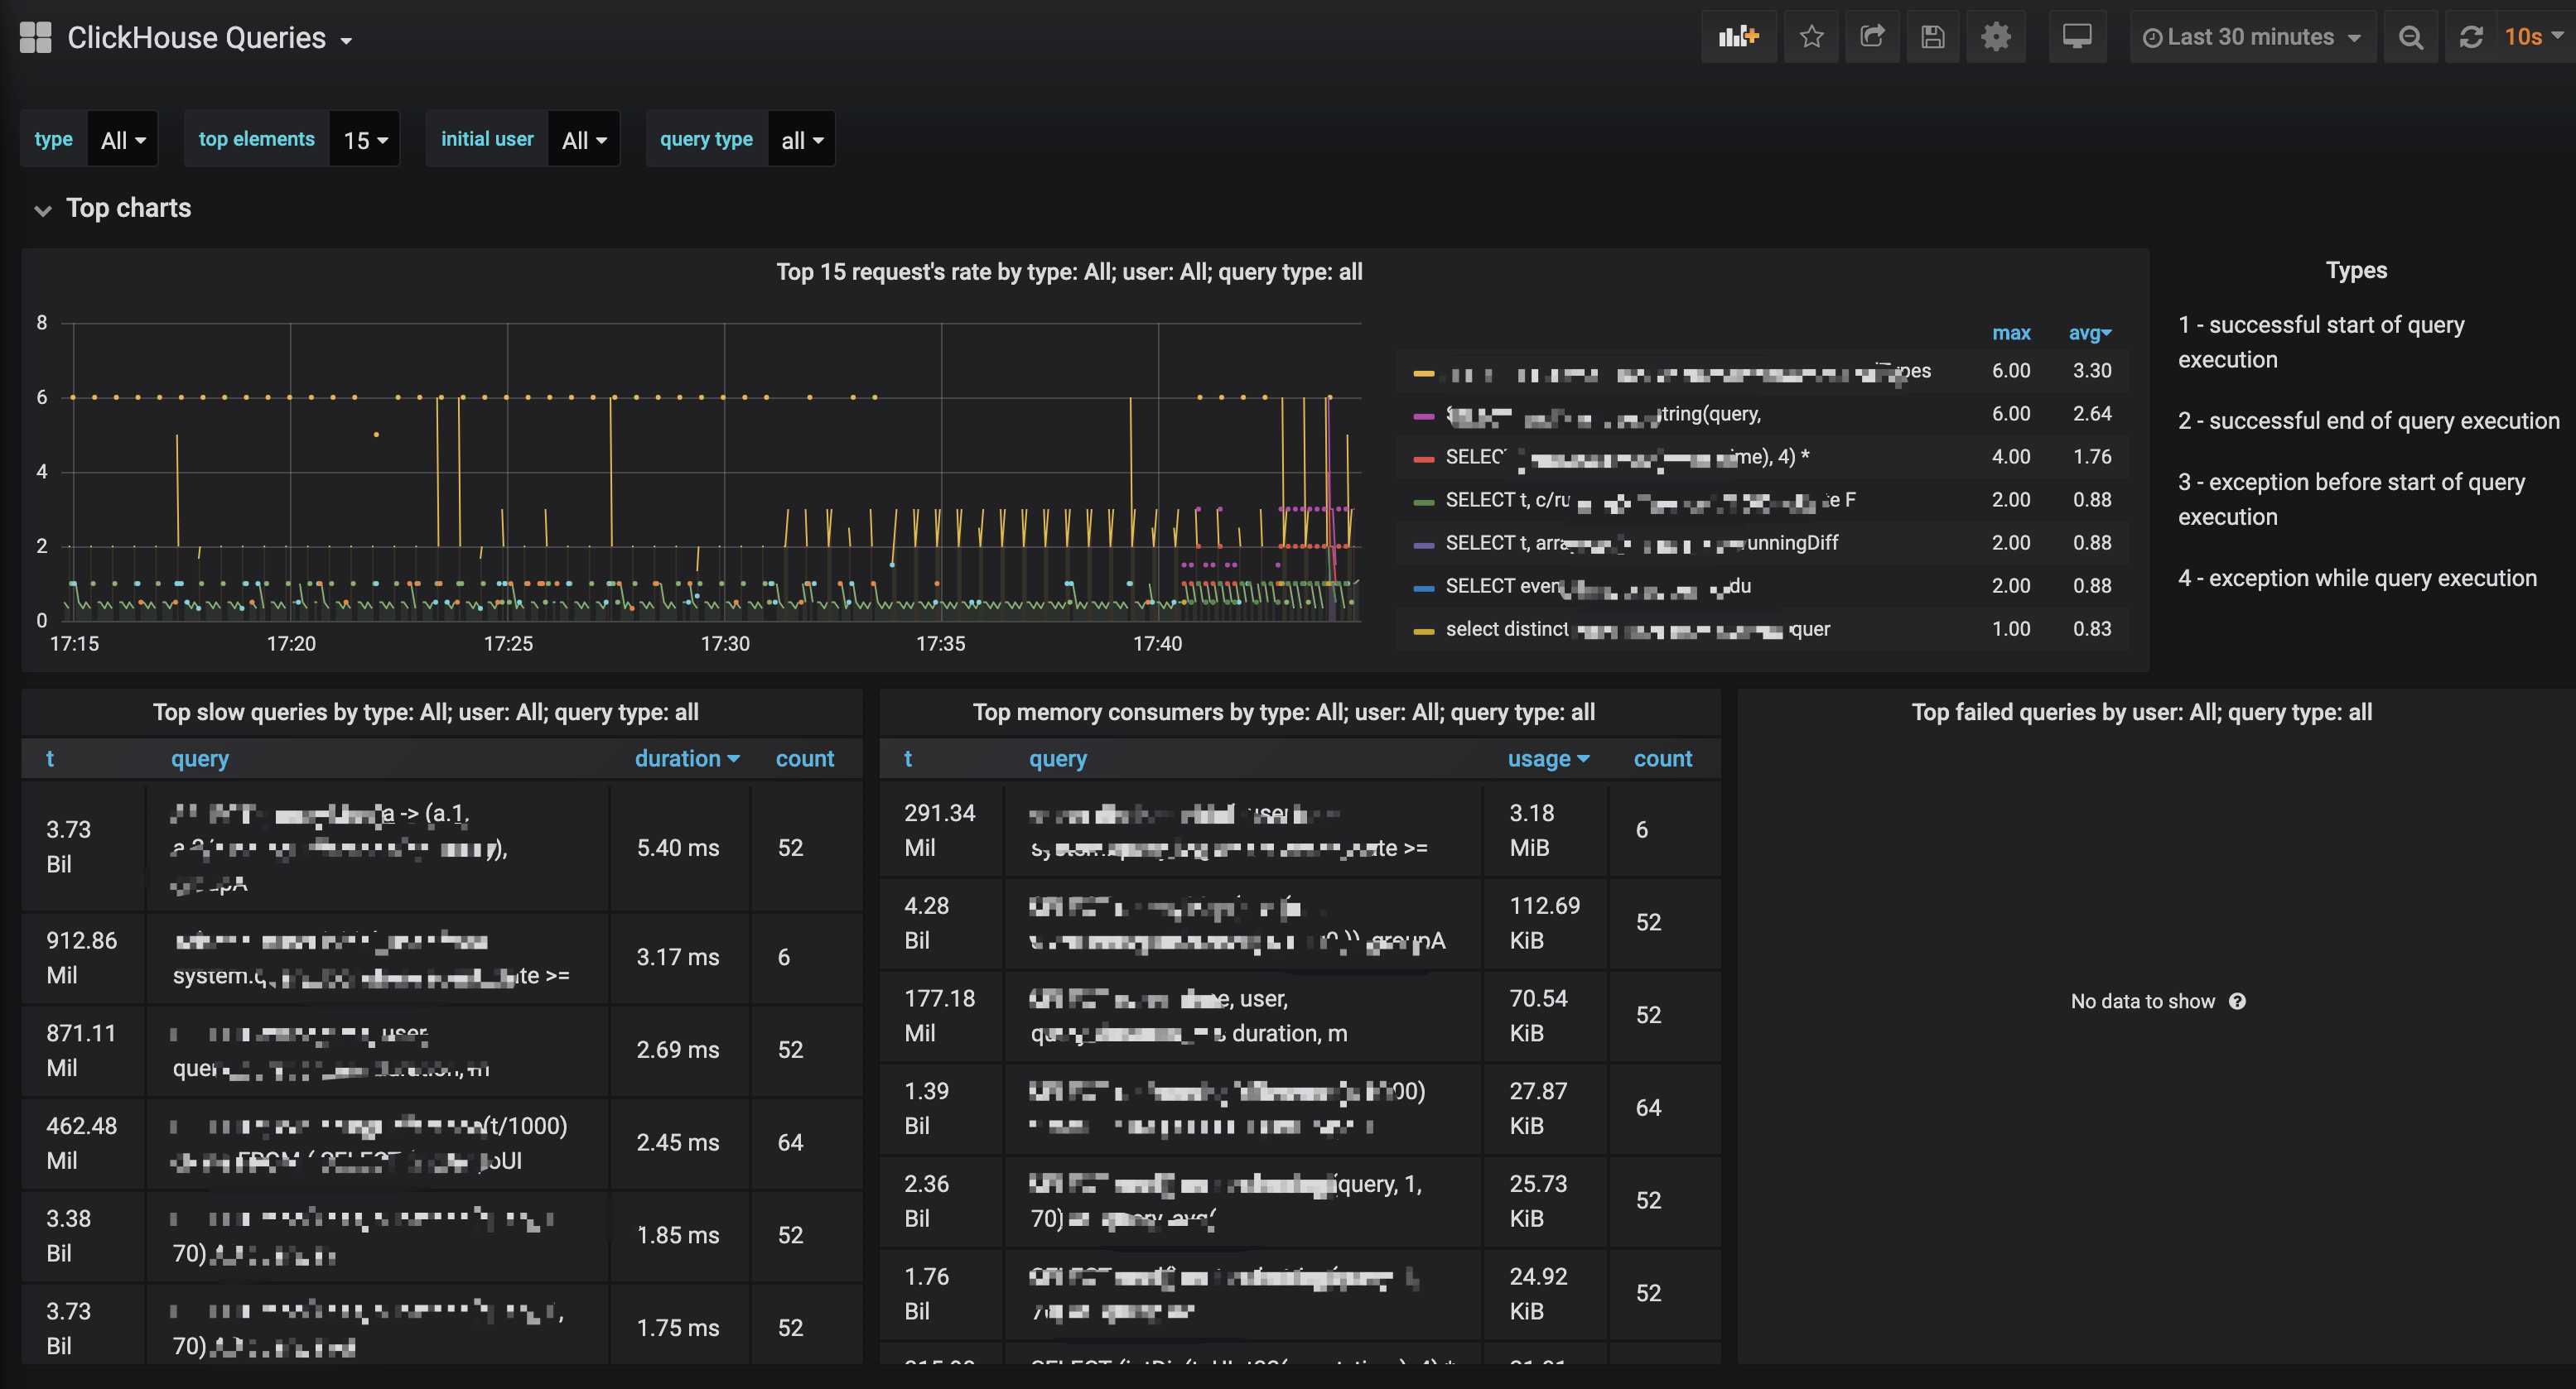Image resolution: width=2576 pixels, height=1389 pixels.
Task: Add a new panel to the dashboard
Action: 1739,37
